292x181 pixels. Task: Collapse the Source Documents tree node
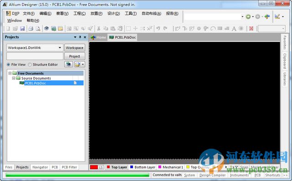point(14,78)
